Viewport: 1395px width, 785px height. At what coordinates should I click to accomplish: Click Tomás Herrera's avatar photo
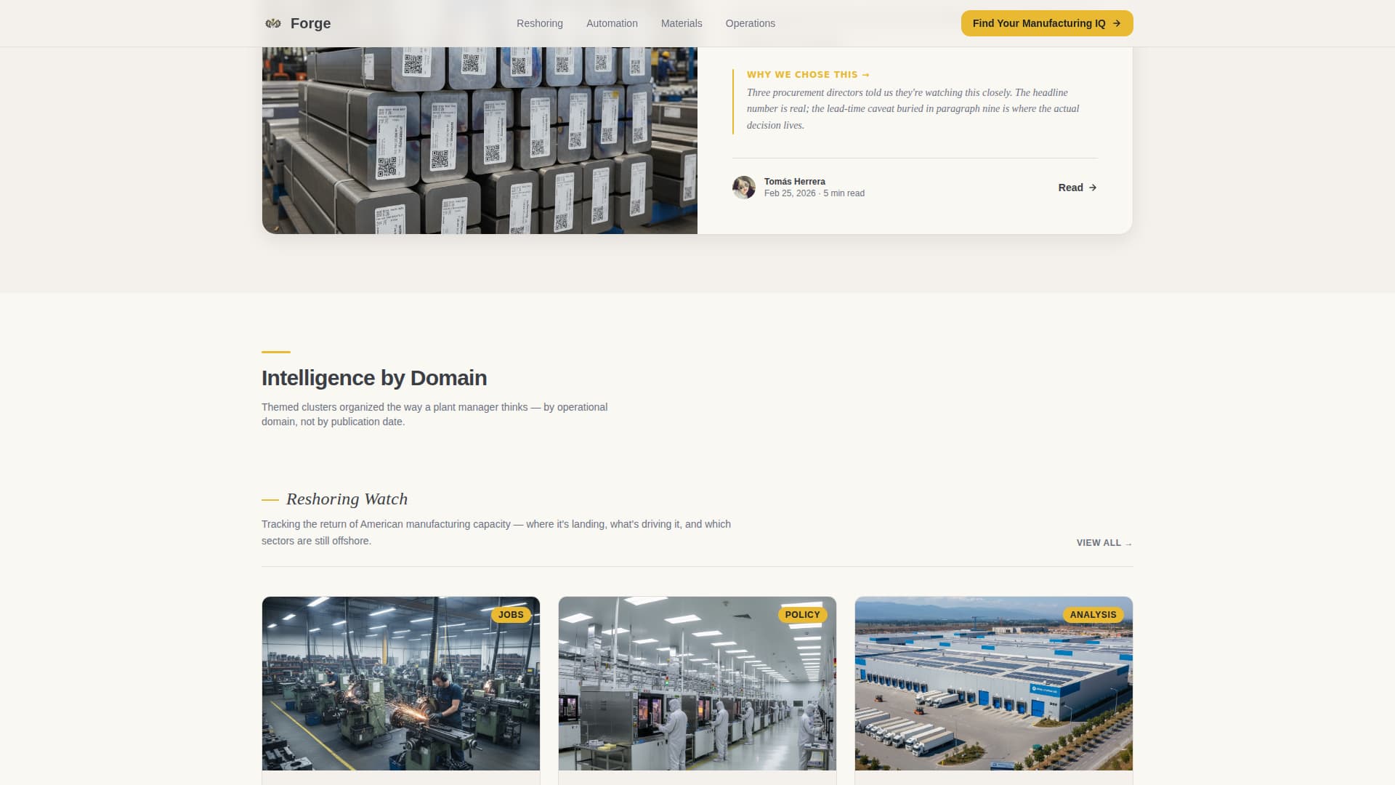pyautogui.click(x=744, y=188)
